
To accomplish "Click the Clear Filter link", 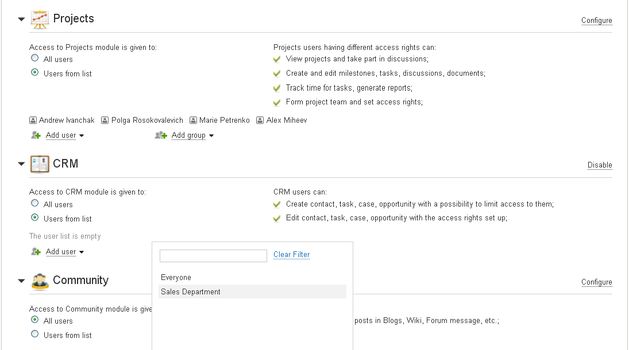I will tap(292, 255).
